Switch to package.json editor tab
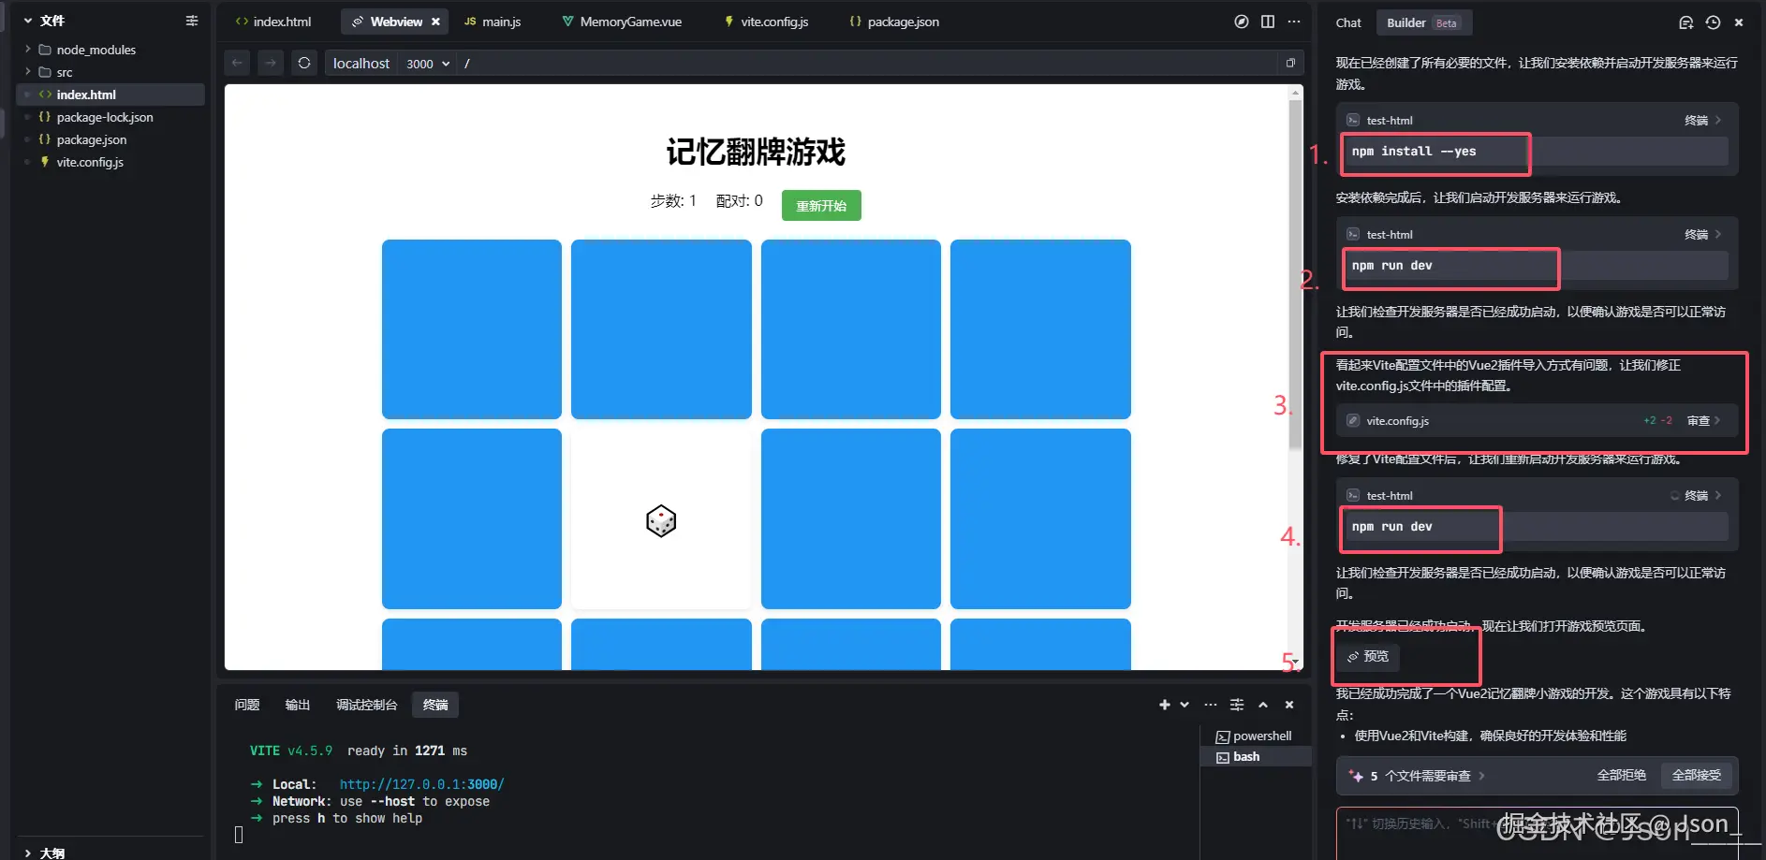Viewport: 1766px width, 860px height. tap(894, 22)
